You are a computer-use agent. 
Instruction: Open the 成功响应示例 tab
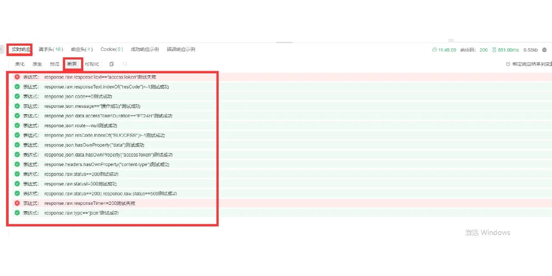[144, 50]
